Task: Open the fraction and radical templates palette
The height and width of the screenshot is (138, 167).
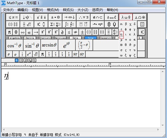Action: [x=27, y=24]
